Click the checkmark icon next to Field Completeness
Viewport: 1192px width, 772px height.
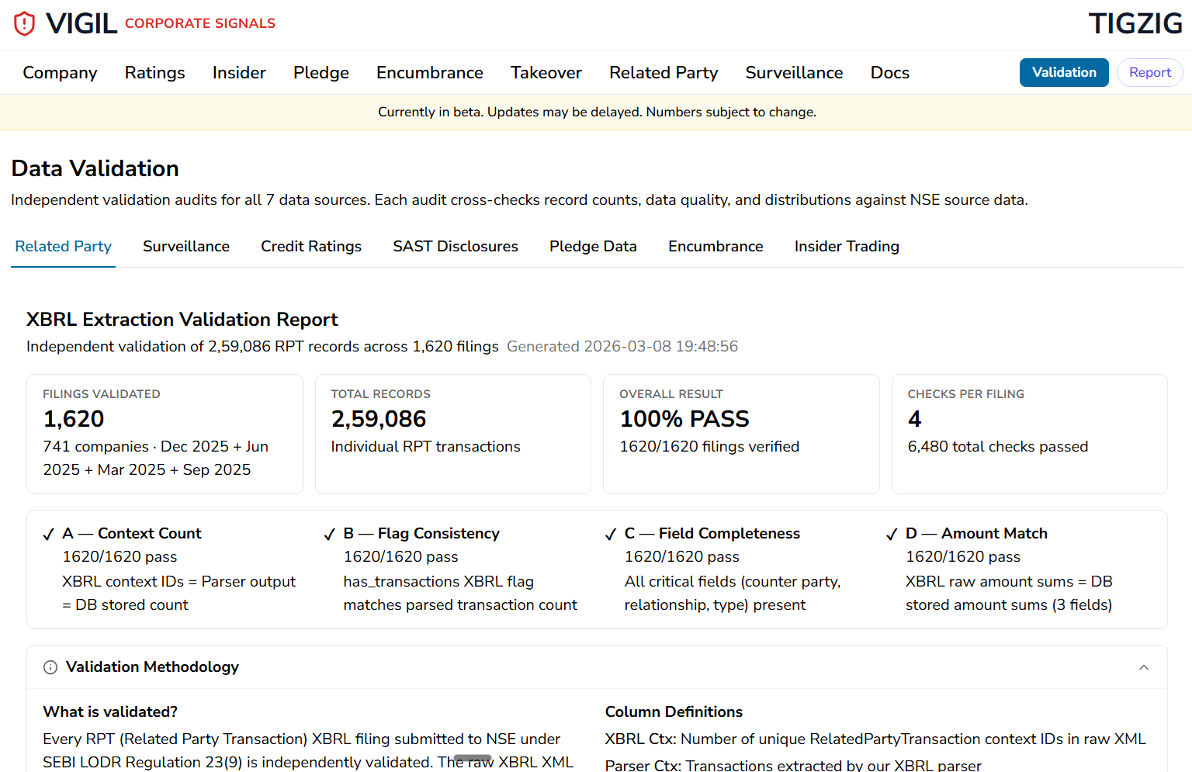pyautogui.click(x=611, y=535)
